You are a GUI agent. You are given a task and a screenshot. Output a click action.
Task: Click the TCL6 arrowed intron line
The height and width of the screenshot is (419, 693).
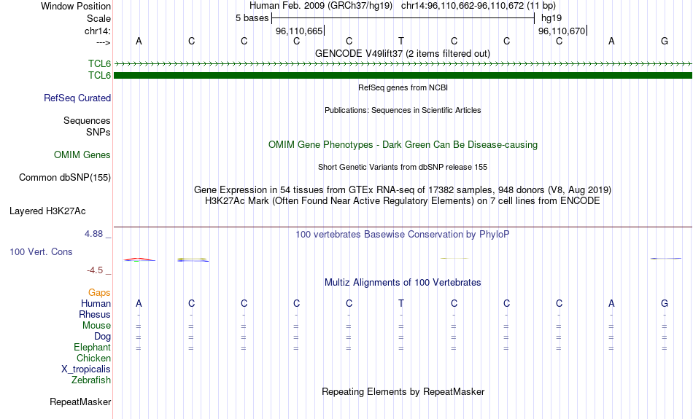403,64
